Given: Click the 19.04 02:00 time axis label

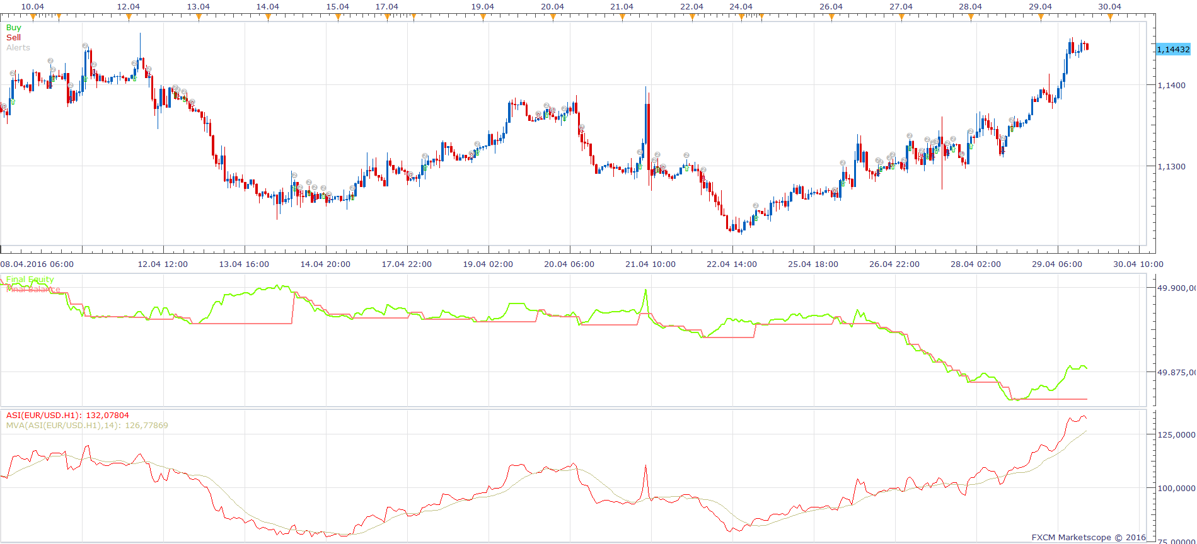Looking at the screenshot, I should tap(488, 264).
